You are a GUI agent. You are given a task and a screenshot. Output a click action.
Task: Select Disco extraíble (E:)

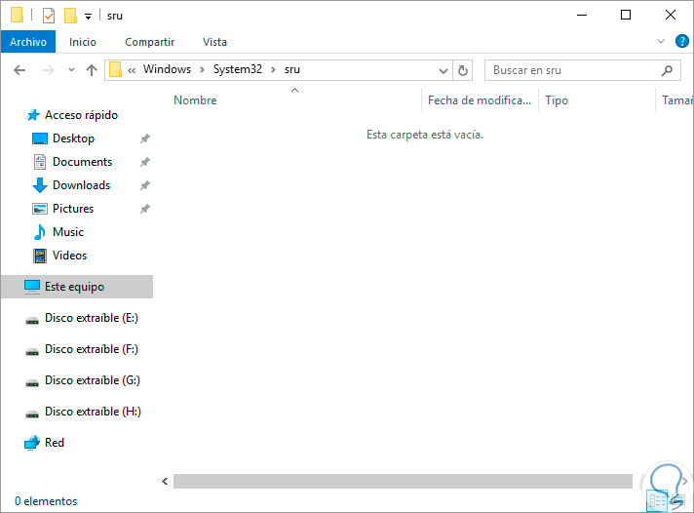[92, 318]
